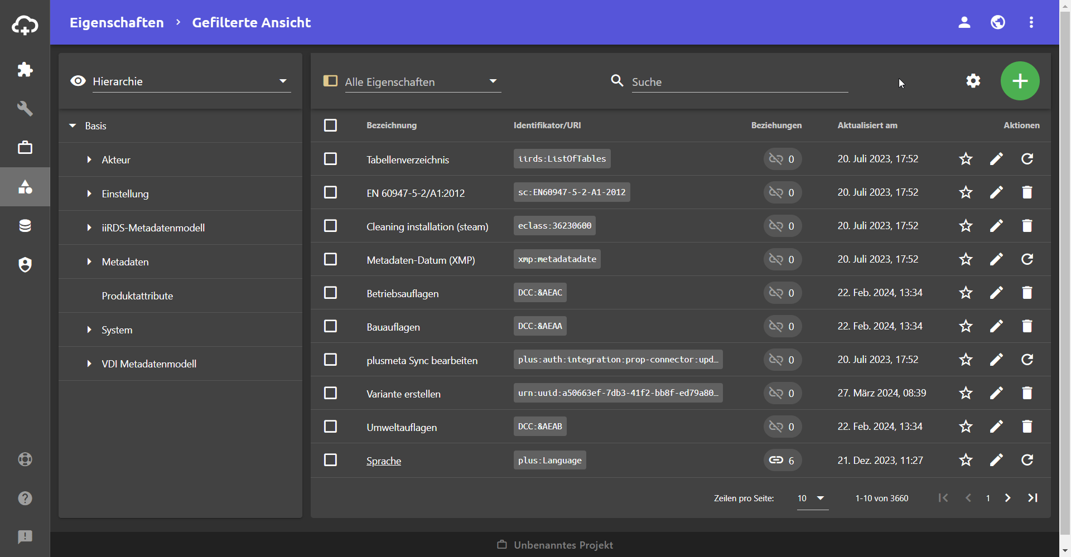Screen dimensions: 1071x557
Task: Edit the Sprache row with pencil
Action: point(996,460)
